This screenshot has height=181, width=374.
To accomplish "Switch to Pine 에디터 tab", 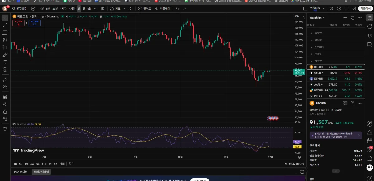I will tap(21, 172).
